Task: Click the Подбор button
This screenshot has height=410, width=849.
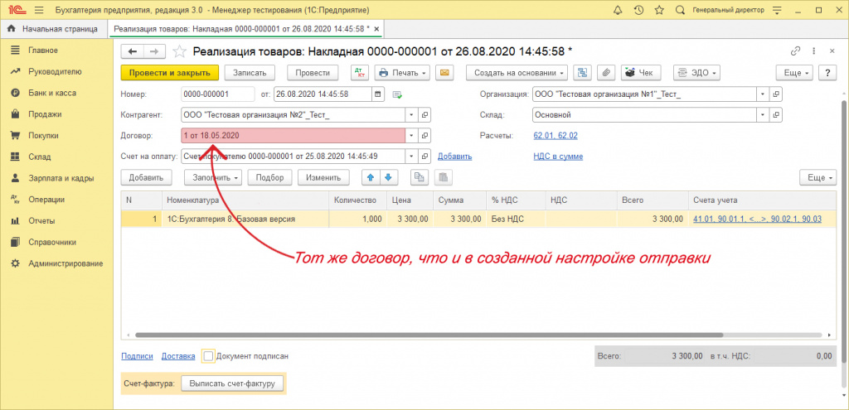Action: tap(270, 177)
